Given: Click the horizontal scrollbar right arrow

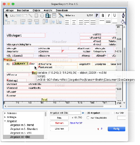Looking at the screenshot, I should tap(120, 106).
